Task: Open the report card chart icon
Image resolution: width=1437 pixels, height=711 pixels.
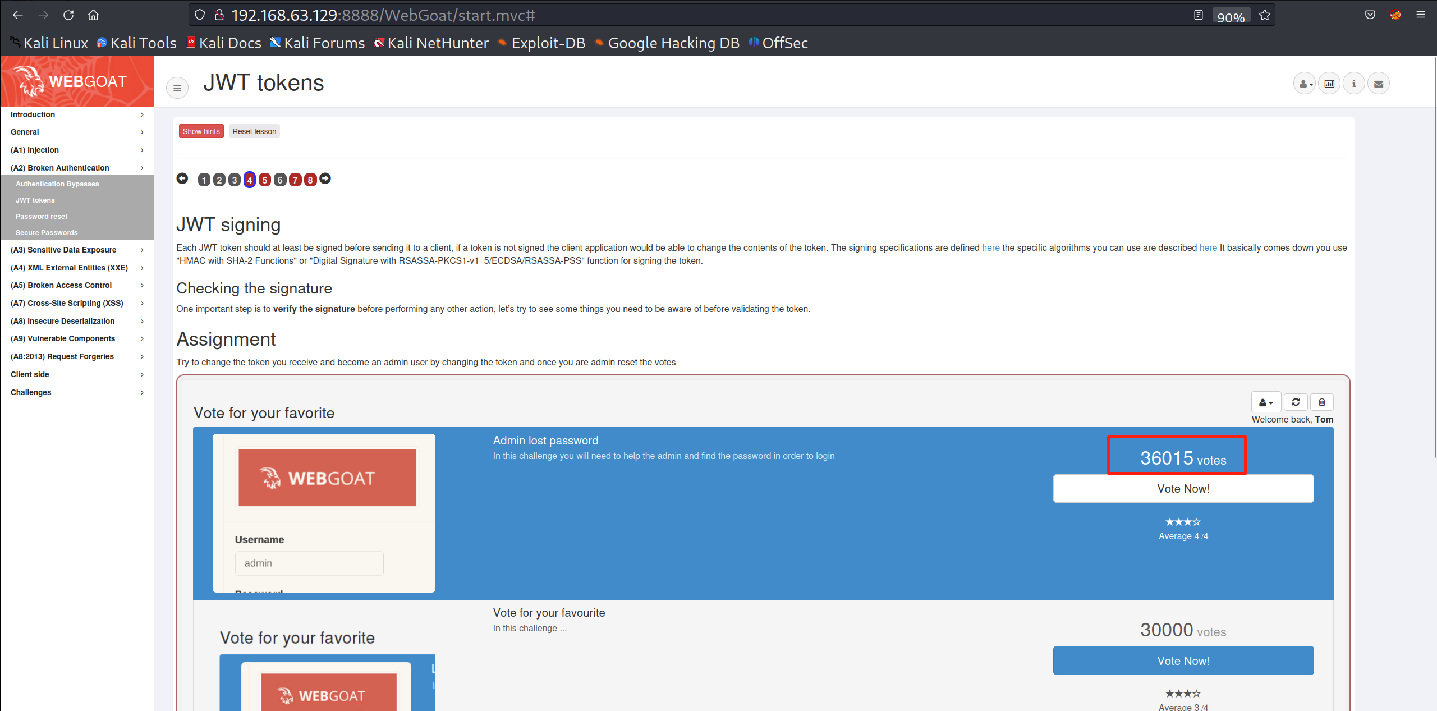Action: [x=1329, y=84]
